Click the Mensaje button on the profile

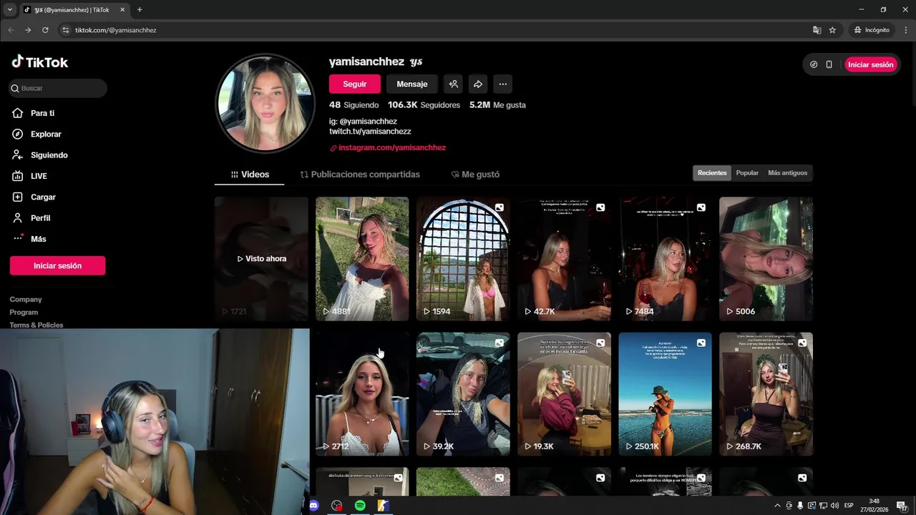(x=412, y=84)
